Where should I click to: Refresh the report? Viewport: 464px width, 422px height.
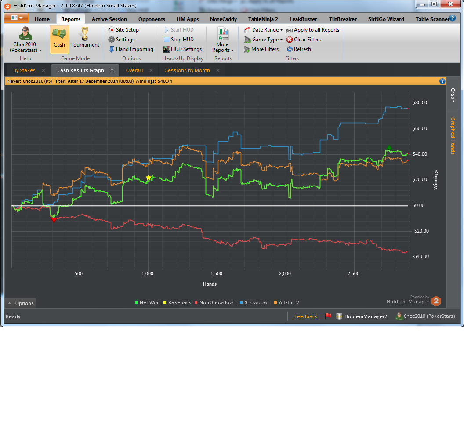point(299,49)
